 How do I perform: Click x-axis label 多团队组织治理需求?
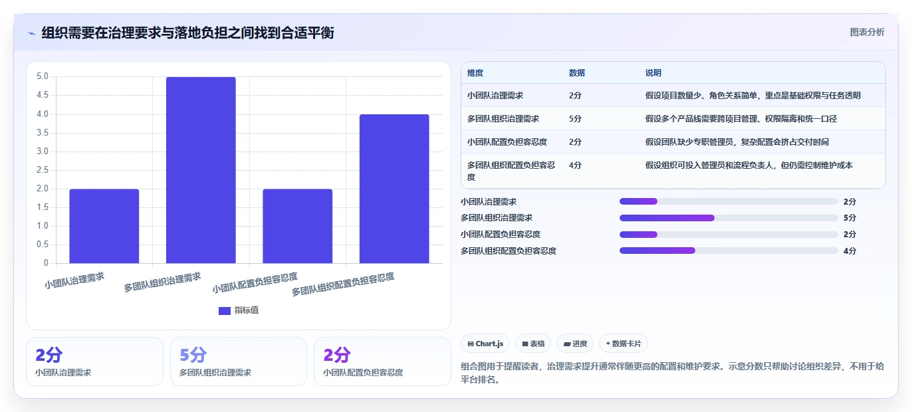162,282
